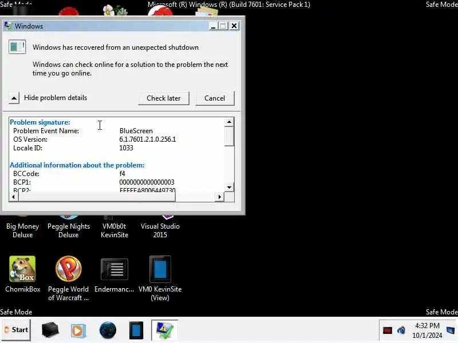Select Peggle Nights Deluxe label
Screen dimensions: 458x343
(69, 230)
